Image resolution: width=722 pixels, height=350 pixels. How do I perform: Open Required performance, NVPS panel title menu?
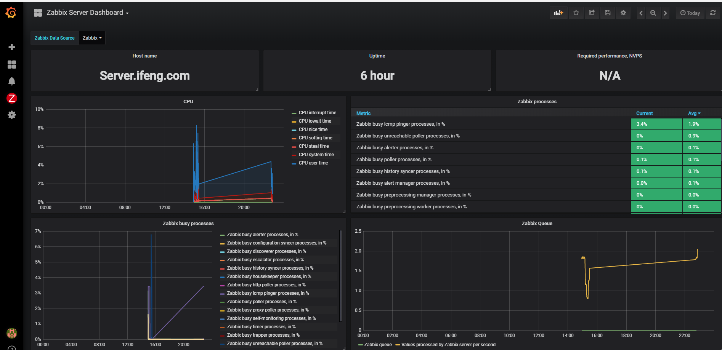tap(610, 56)
